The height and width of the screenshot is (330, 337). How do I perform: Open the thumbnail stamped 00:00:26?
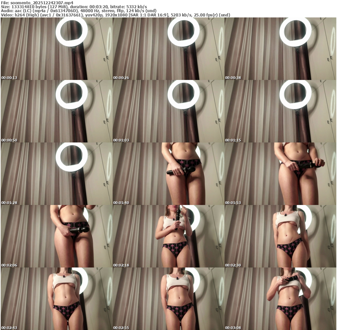tap(168, 49)
